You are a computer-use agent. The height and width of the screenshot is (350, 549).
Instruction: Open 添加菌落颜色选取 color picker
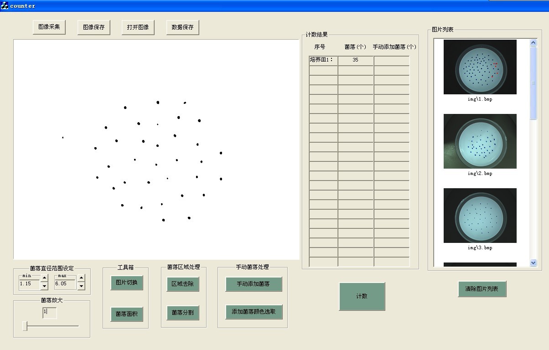click(254, 312)
